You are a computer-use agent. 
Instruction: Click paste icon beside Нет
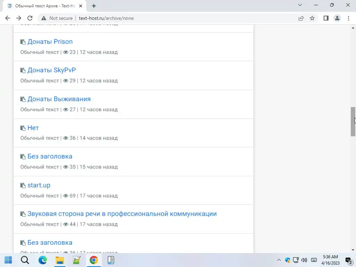[23, 128]
